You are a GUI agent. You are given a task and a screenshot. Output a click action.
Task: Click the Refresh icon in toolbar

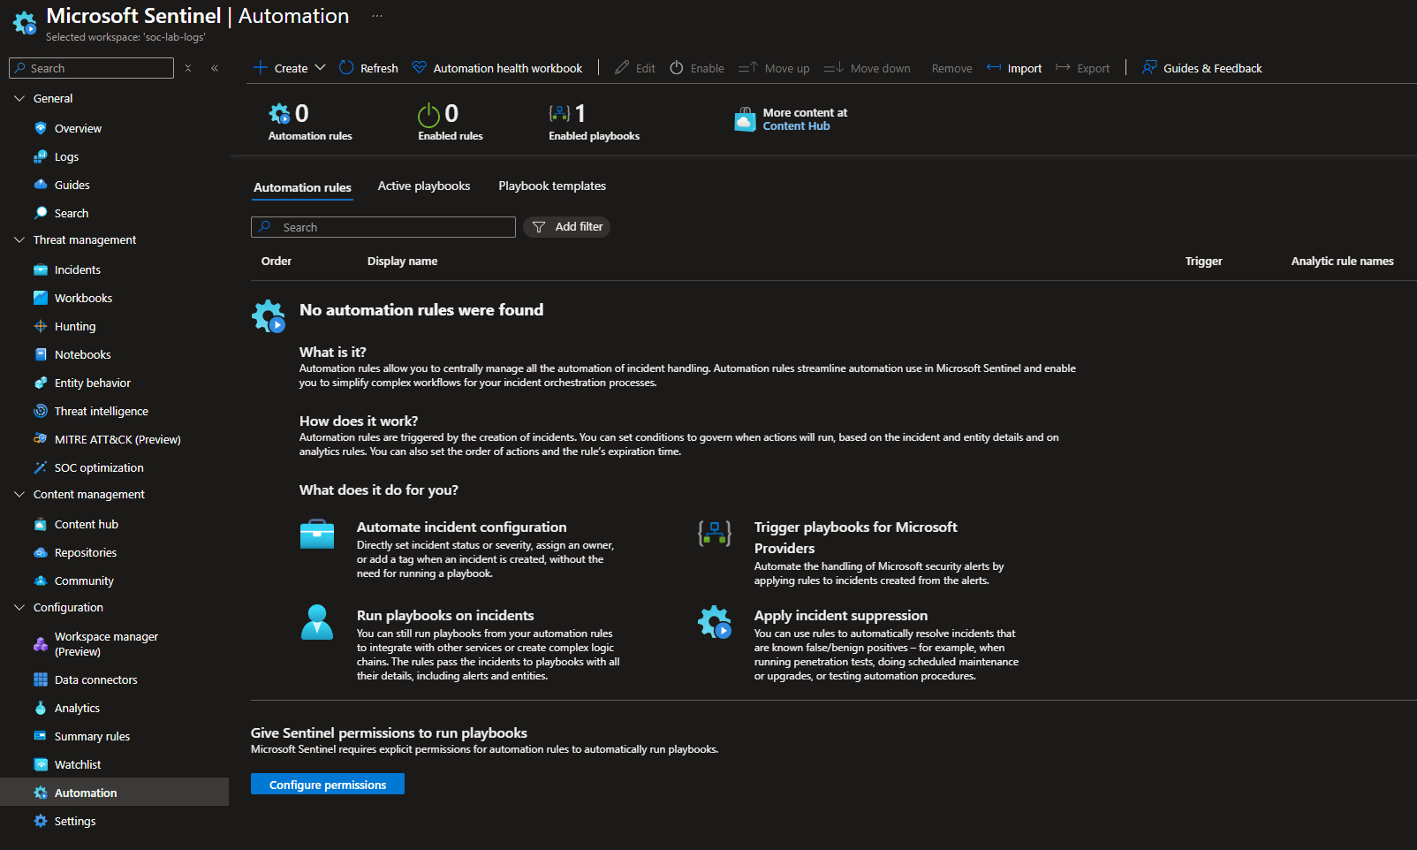[346, 68]
